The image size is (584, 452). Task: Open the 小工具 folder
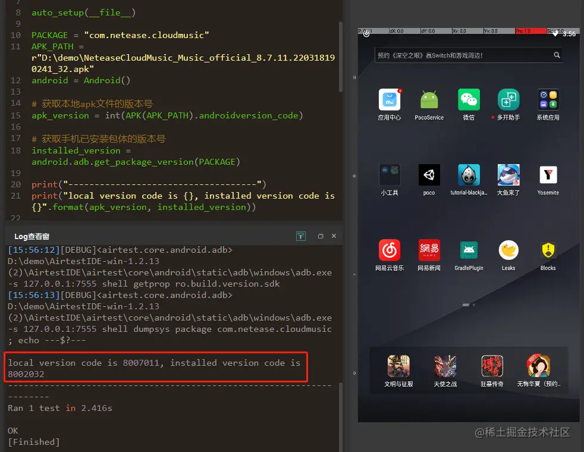click(389, 175)
